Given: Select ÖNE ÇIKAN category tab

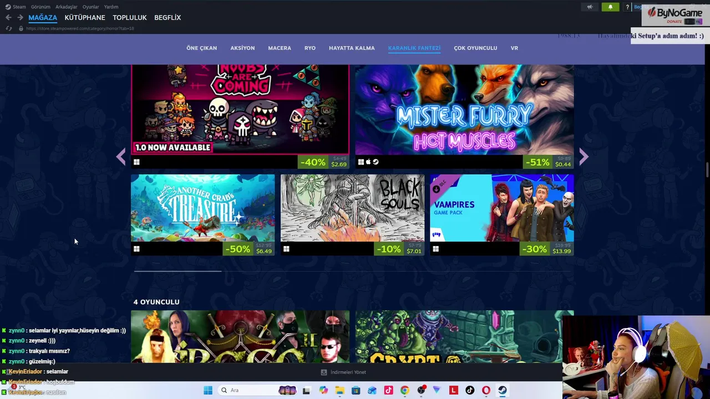Looking at the screenshot, I should [x=201, y=48].
